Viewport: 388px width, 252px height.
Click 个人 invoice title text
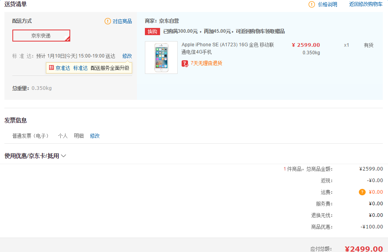63,136
